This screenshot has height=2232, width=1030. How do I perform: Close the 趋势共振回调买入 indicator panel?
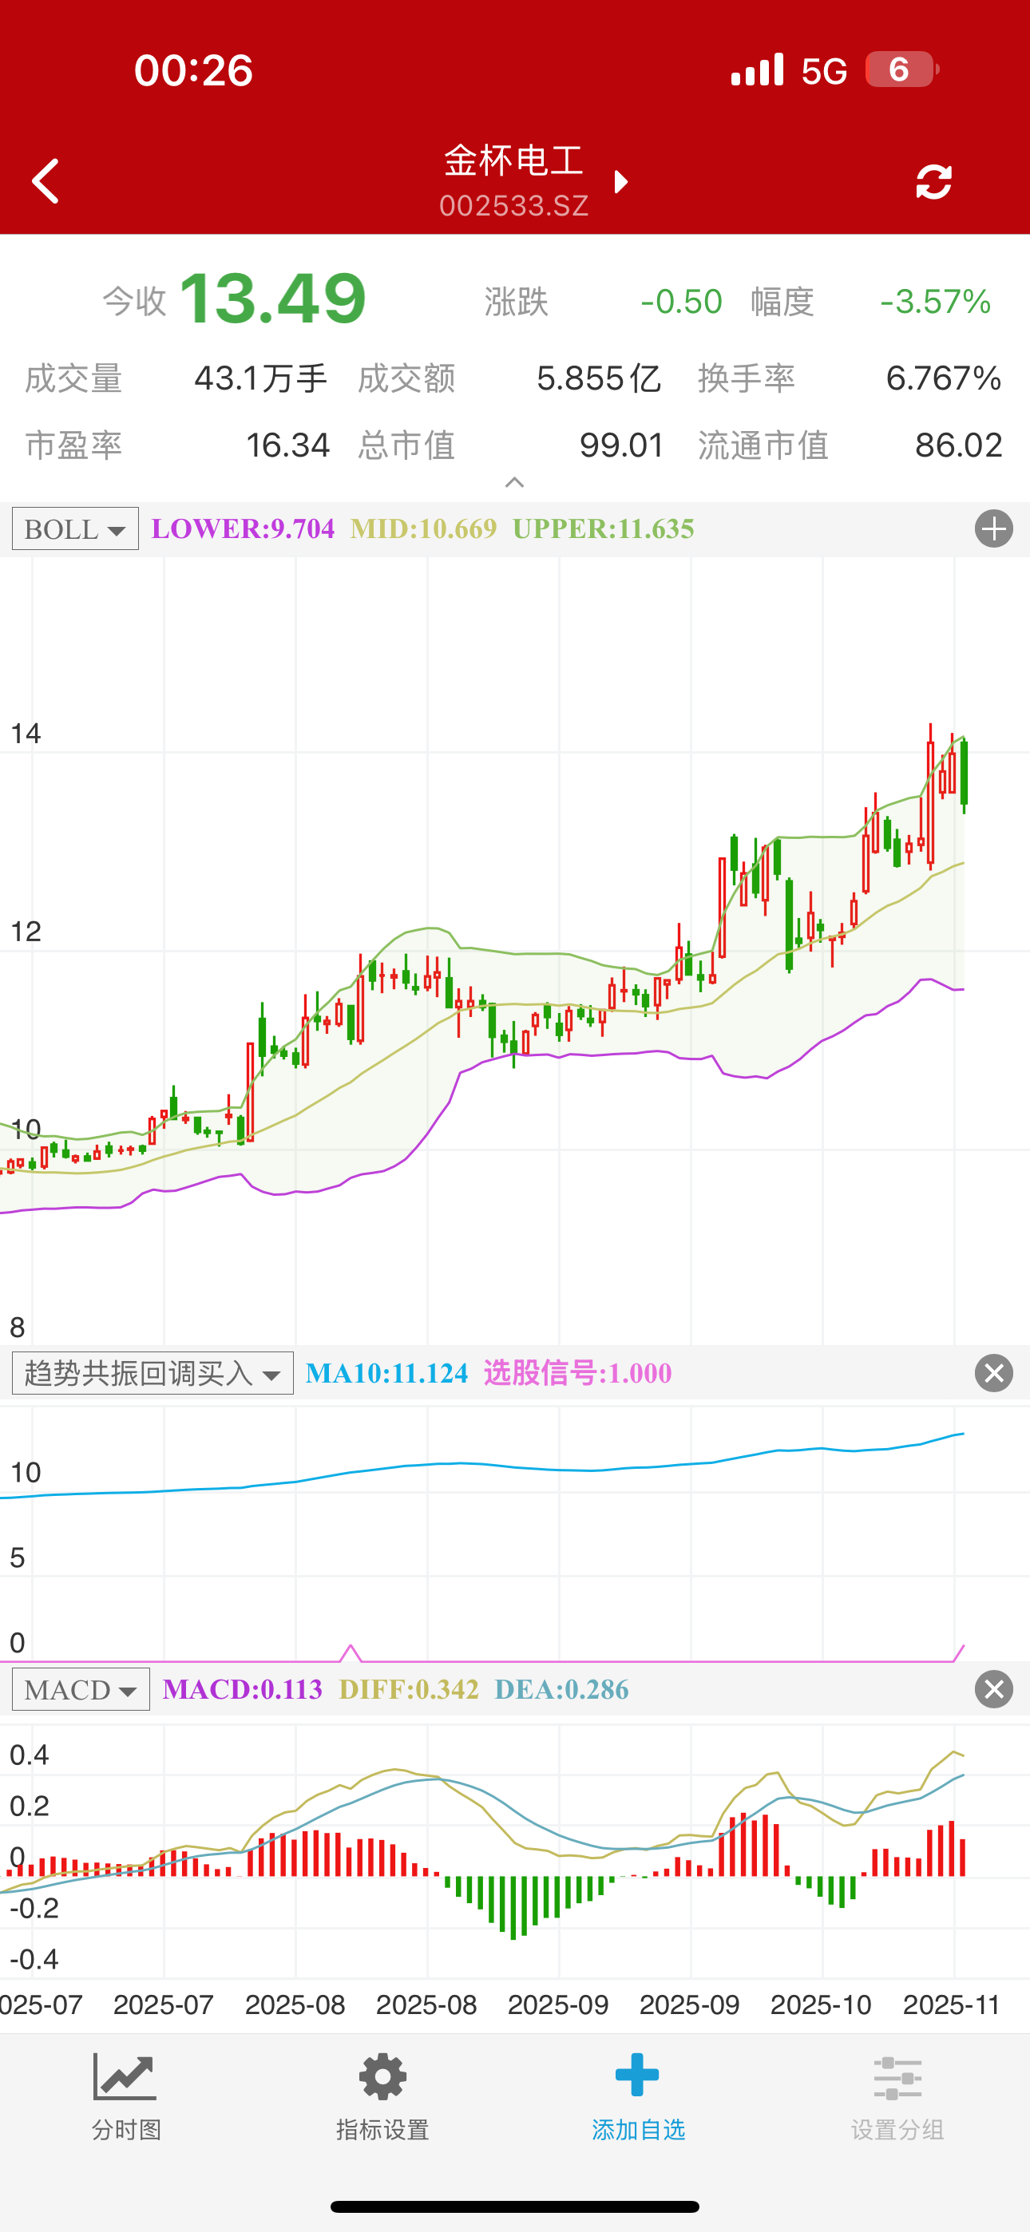pos(992,1373)
